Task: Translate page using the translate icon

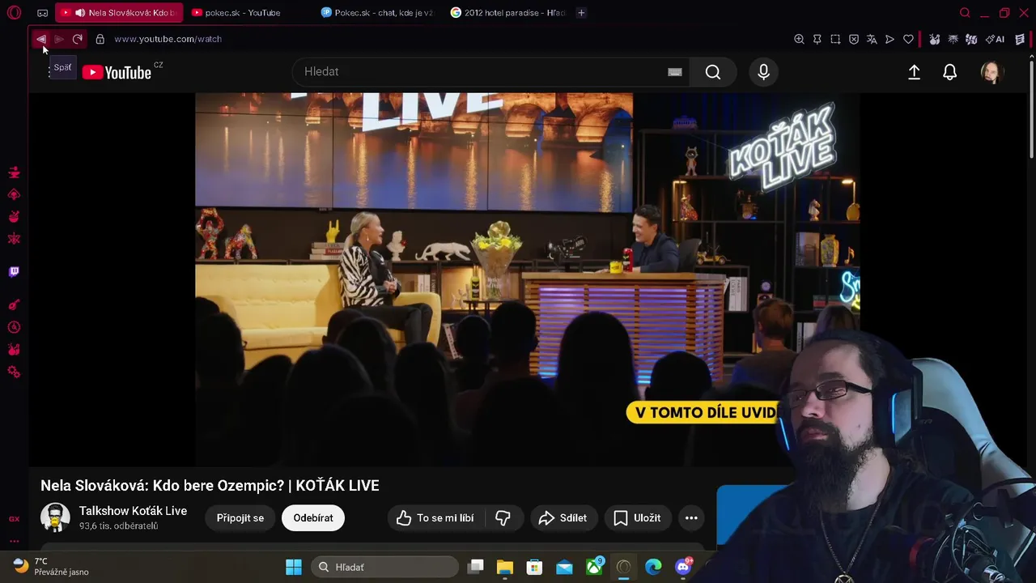Action: click(x=872, y=39)
